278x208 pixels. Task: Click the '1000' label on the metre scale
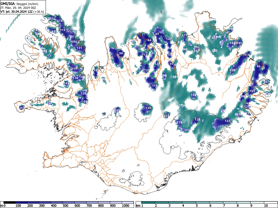pyautogui.click(x=126, y=206)
